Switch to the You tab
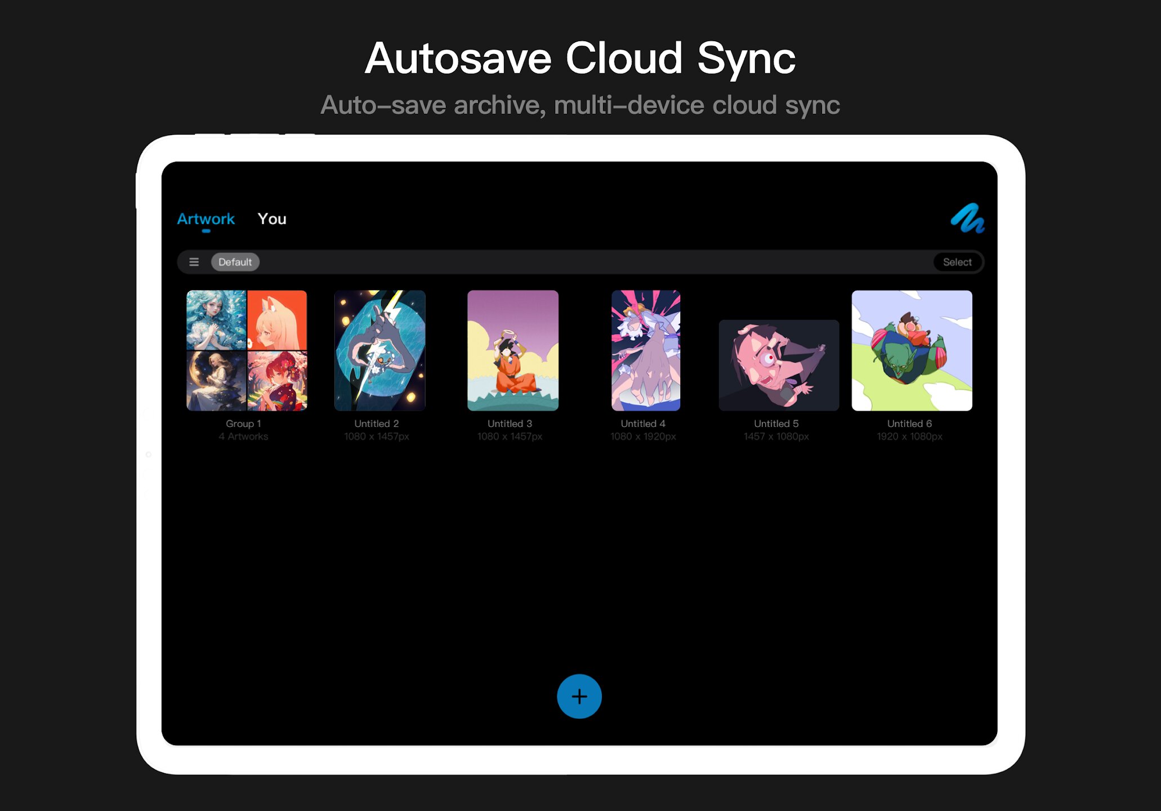The height and width of the screenshot is (811, 1161). 272,219
